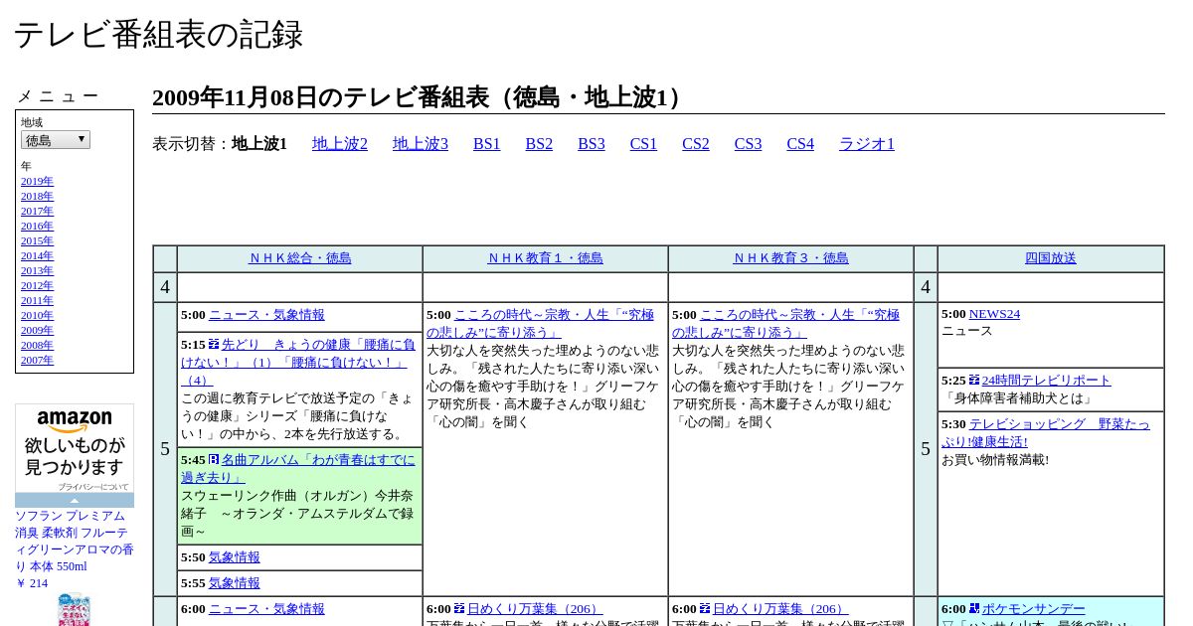Open the 2015年 year link
1193x626 pixels.
[37, 240]
